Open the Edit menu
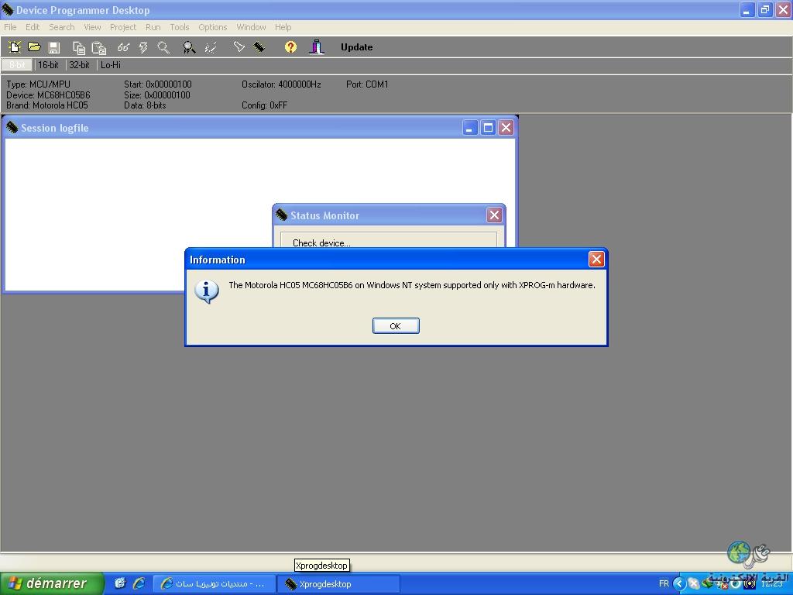793x595 pixels. (33, 27)
